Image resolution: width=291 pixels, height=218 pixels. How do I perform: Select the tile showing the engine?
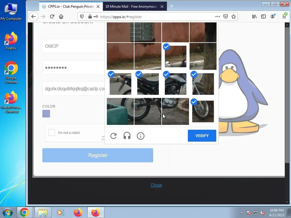[175, 111]
